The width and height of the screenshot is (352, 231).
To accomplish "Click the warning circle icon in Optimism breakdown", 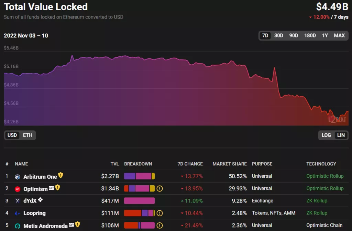I will tap(159, 188).
